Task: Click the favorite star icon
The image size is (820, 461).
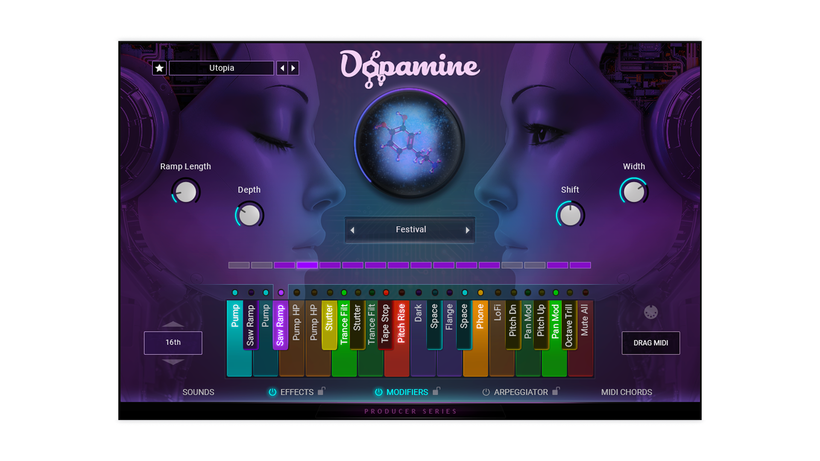Action: click(x=159, y=68)
